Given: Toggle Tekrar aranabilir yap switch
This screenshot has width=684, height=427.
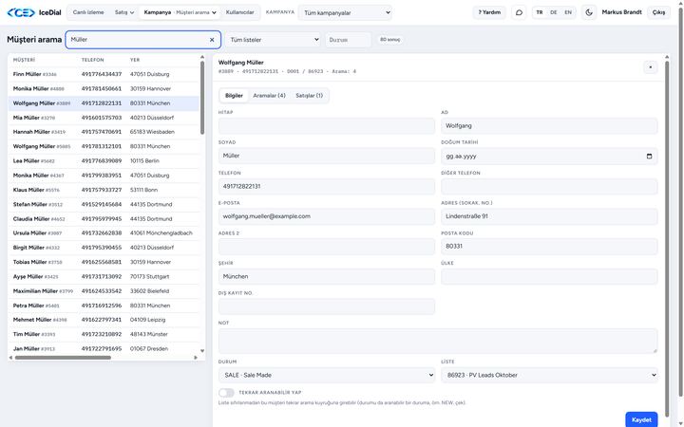Looking at the screenshot, I should 226,393.
